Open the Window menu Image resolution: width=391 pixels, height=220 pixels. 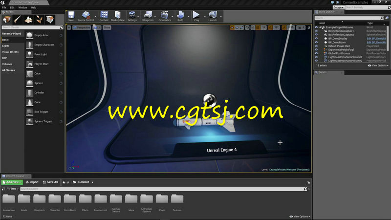[22, 8]
